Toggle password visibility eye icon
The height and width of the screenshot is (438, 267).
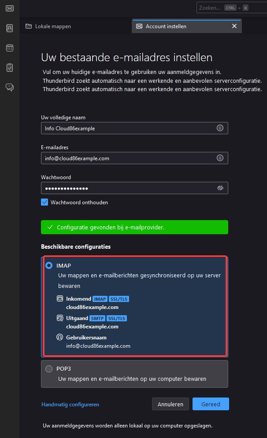[x=220, y=188]
